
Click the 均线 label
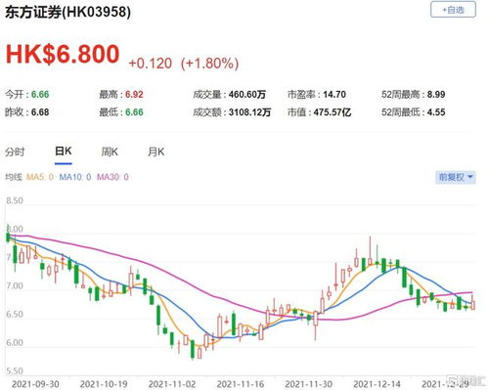[14, 177]
